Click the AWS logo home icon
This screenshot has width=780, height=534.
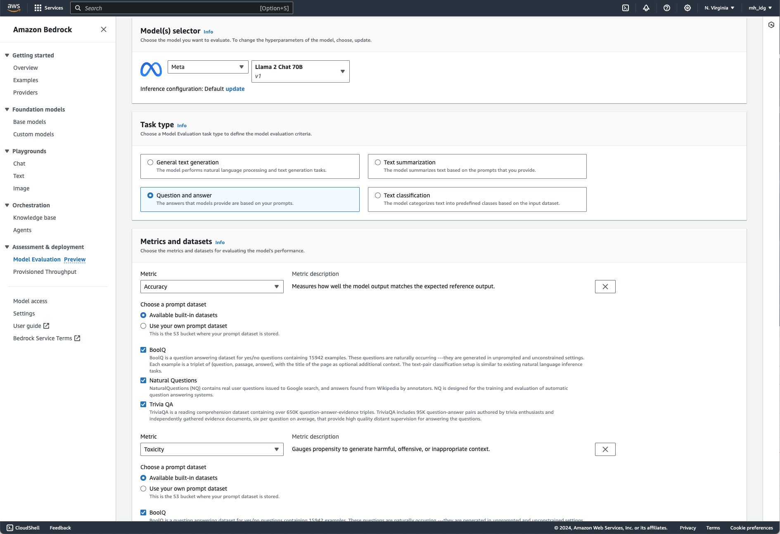point(14,7)
